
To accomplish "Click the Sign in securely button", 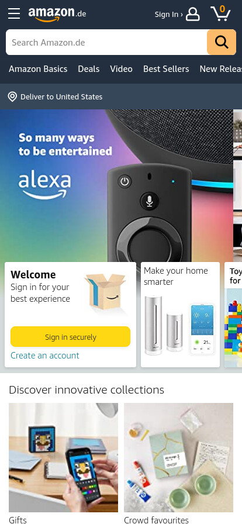I will pos(71,336).
